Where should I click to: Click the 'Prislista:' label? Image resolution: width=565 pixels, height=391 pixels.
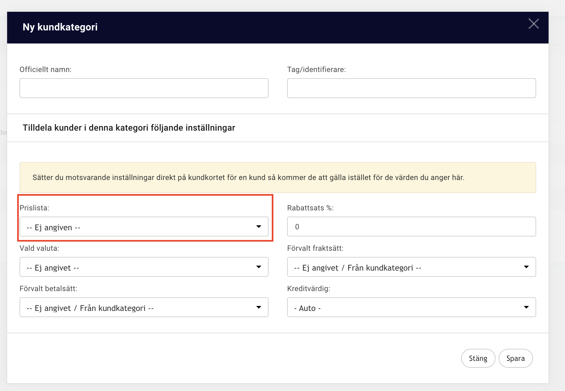pyautogui.click(x=34, y=208)
